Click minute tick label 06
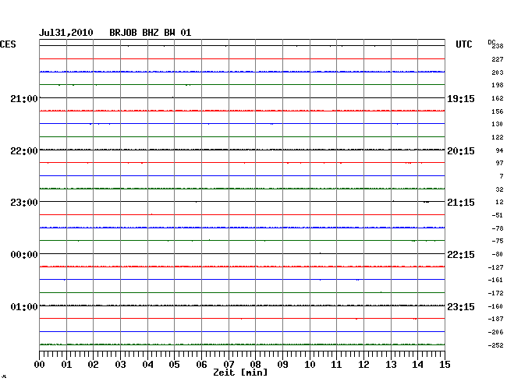The image size is (507, 385). pos(201,365)
